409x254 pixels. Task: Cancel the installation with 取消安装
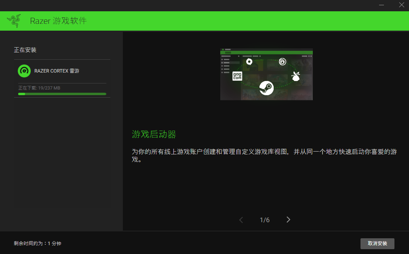377,244
